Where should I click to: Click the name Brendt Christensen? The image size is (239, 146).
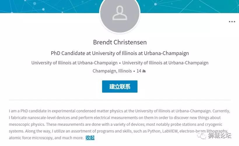(120, 42)
